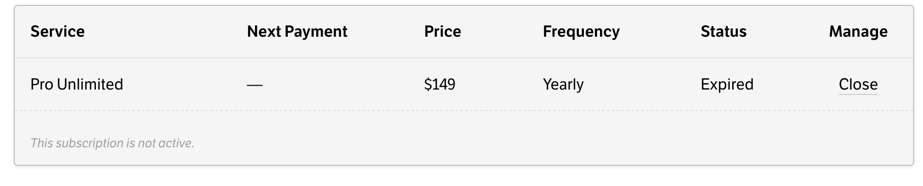Select the Expired status text
This screenshot has height=186, width=923.
pos(727,85)
